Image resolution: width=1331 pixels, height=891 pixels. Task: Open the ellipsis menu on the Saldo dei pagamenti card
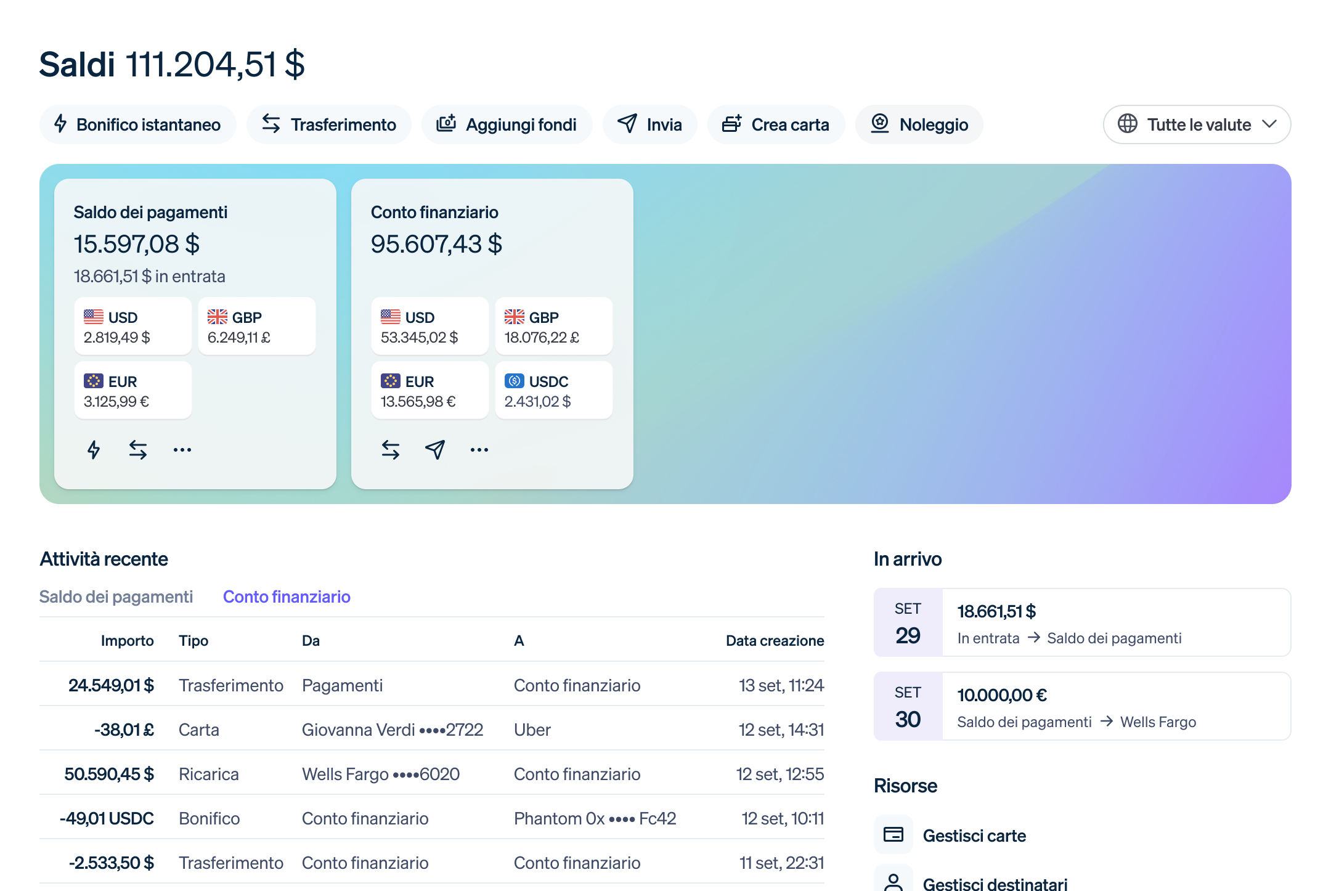(182, 449)
